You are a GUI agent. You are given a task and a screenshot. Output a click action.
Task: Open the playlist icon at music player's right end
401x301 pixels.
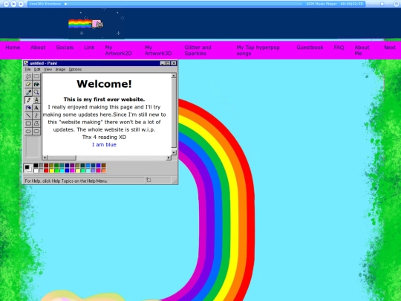396,4
